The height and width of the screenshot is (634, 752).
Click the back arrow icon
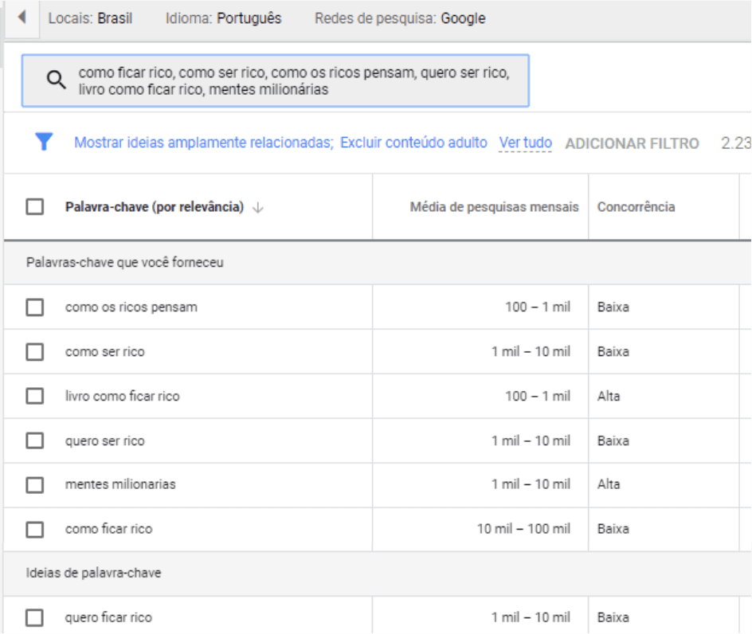22,18
